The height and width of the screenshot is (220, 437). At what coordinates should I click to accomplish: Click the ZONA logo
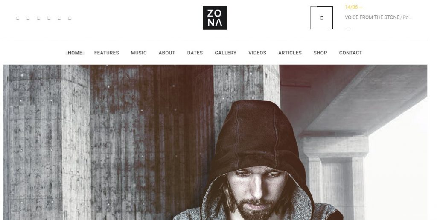pyautogui.click(x=215, y=17)
